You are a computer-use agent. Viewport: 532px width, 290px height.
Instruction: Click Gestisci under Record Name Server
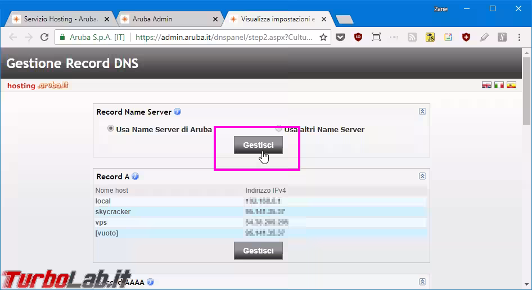pyautogui.click(x=258, y=145)
